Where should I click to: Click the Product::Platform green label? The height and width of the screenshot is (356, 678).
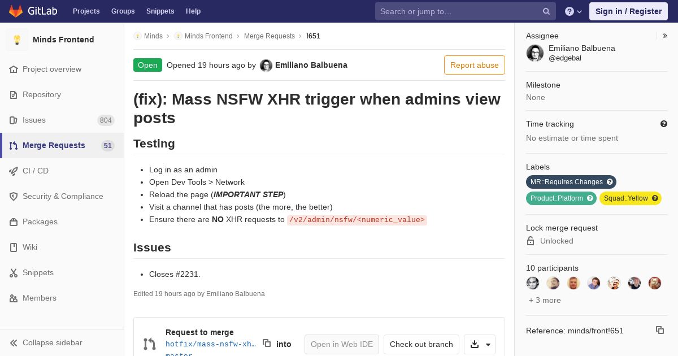pos(561,198)
